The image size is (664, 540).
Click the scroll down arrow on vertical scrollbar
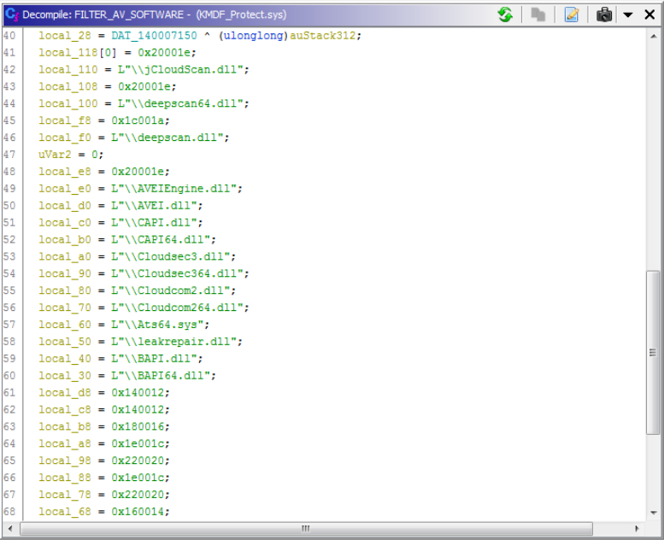[x=653, y=513]
